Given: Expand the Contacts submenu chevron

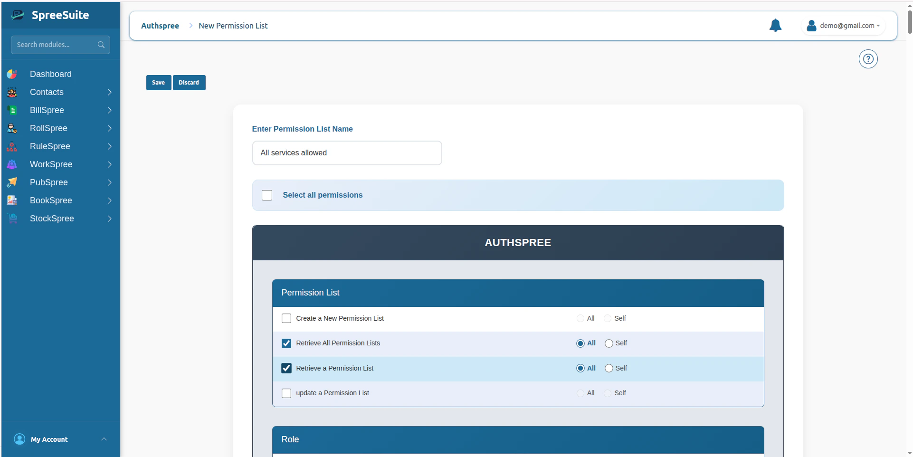Looking at the screenshot, I should tap(110, 92).
